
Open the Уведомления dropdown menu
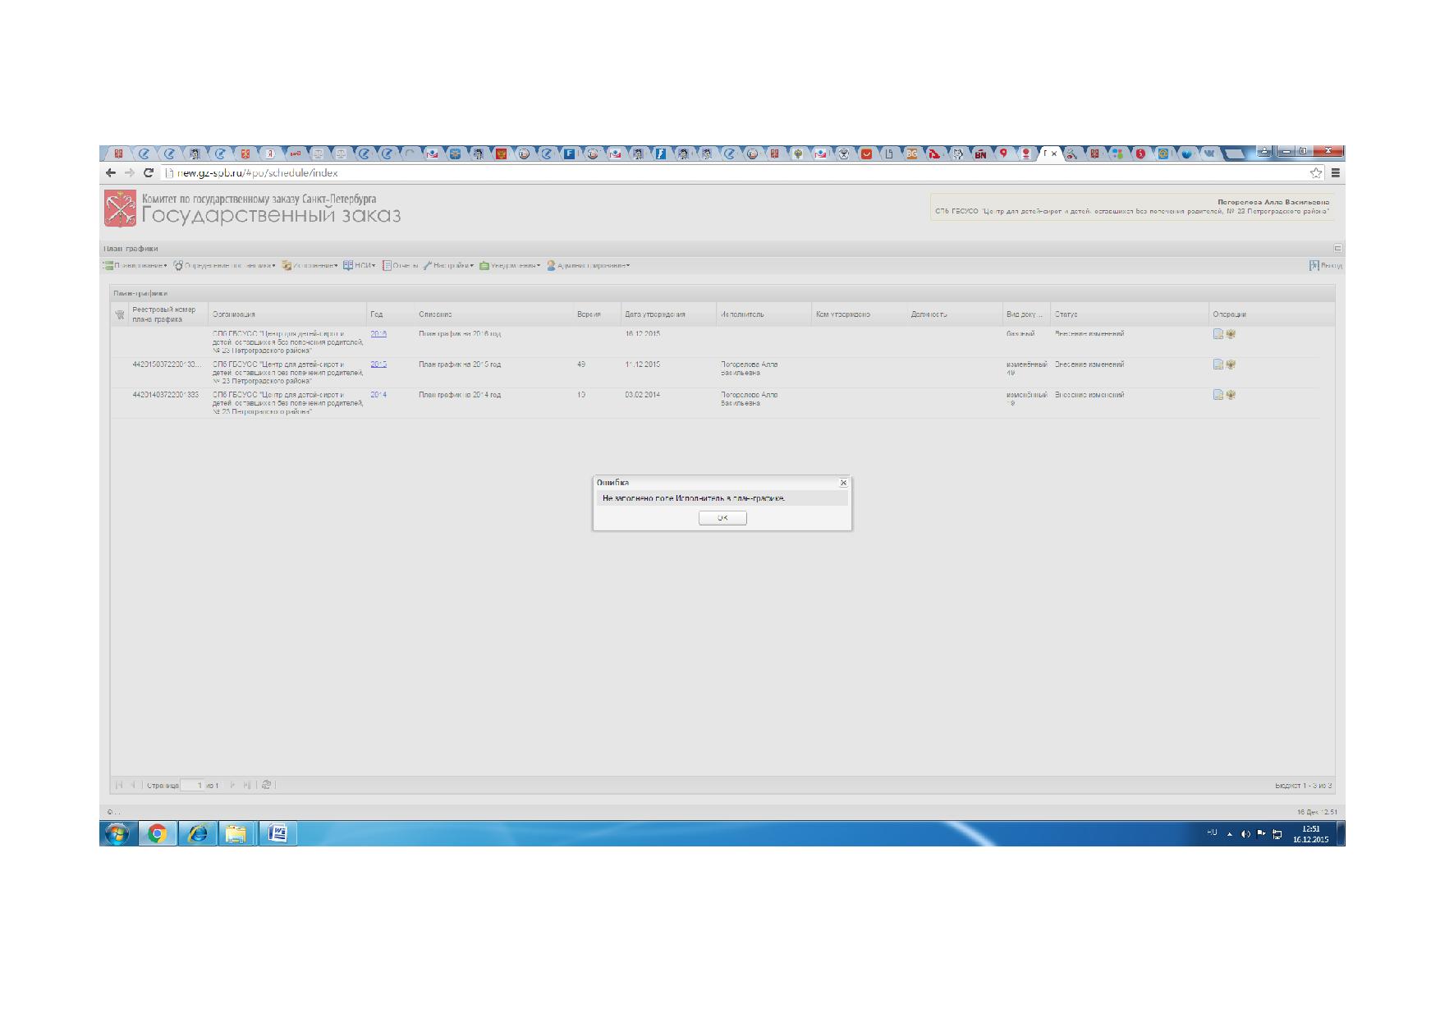point(510,266)
